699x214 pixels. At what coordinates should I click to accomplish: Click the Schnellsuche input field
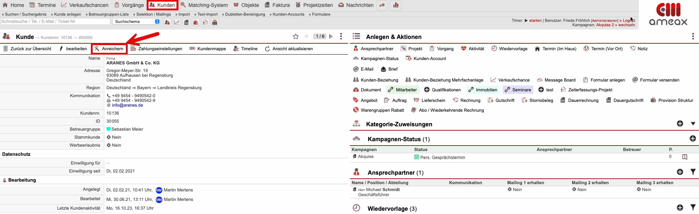click(x=55, y=21)
